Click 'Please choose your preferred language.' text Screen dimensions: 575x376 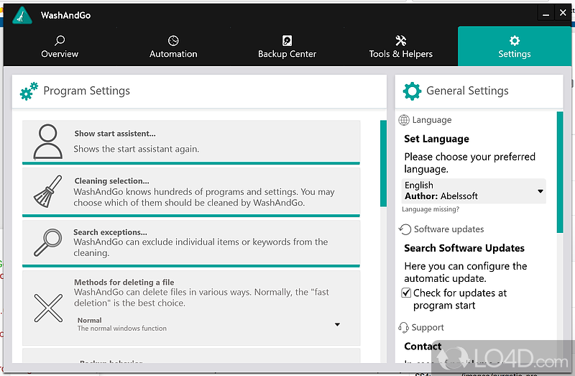470,163
